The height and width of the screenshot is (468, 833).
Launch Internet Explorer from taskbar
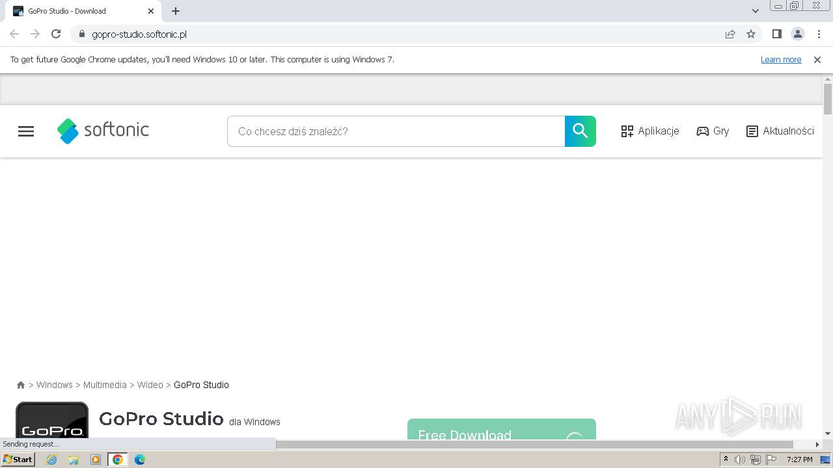[52, 460]
